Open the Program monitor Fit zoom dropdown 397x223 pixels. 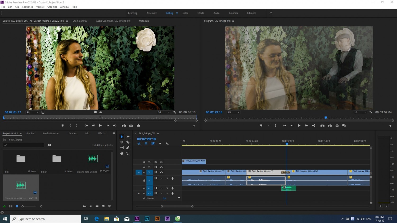(x=234, y=112)
